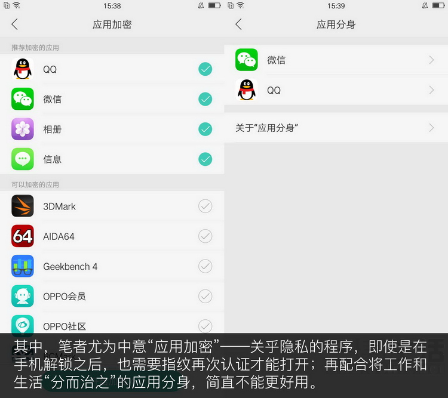This screenshot has height=398, width=448.
Task: Uncheck 相册 encryption checkmark
Action: (x=205, y=129)
